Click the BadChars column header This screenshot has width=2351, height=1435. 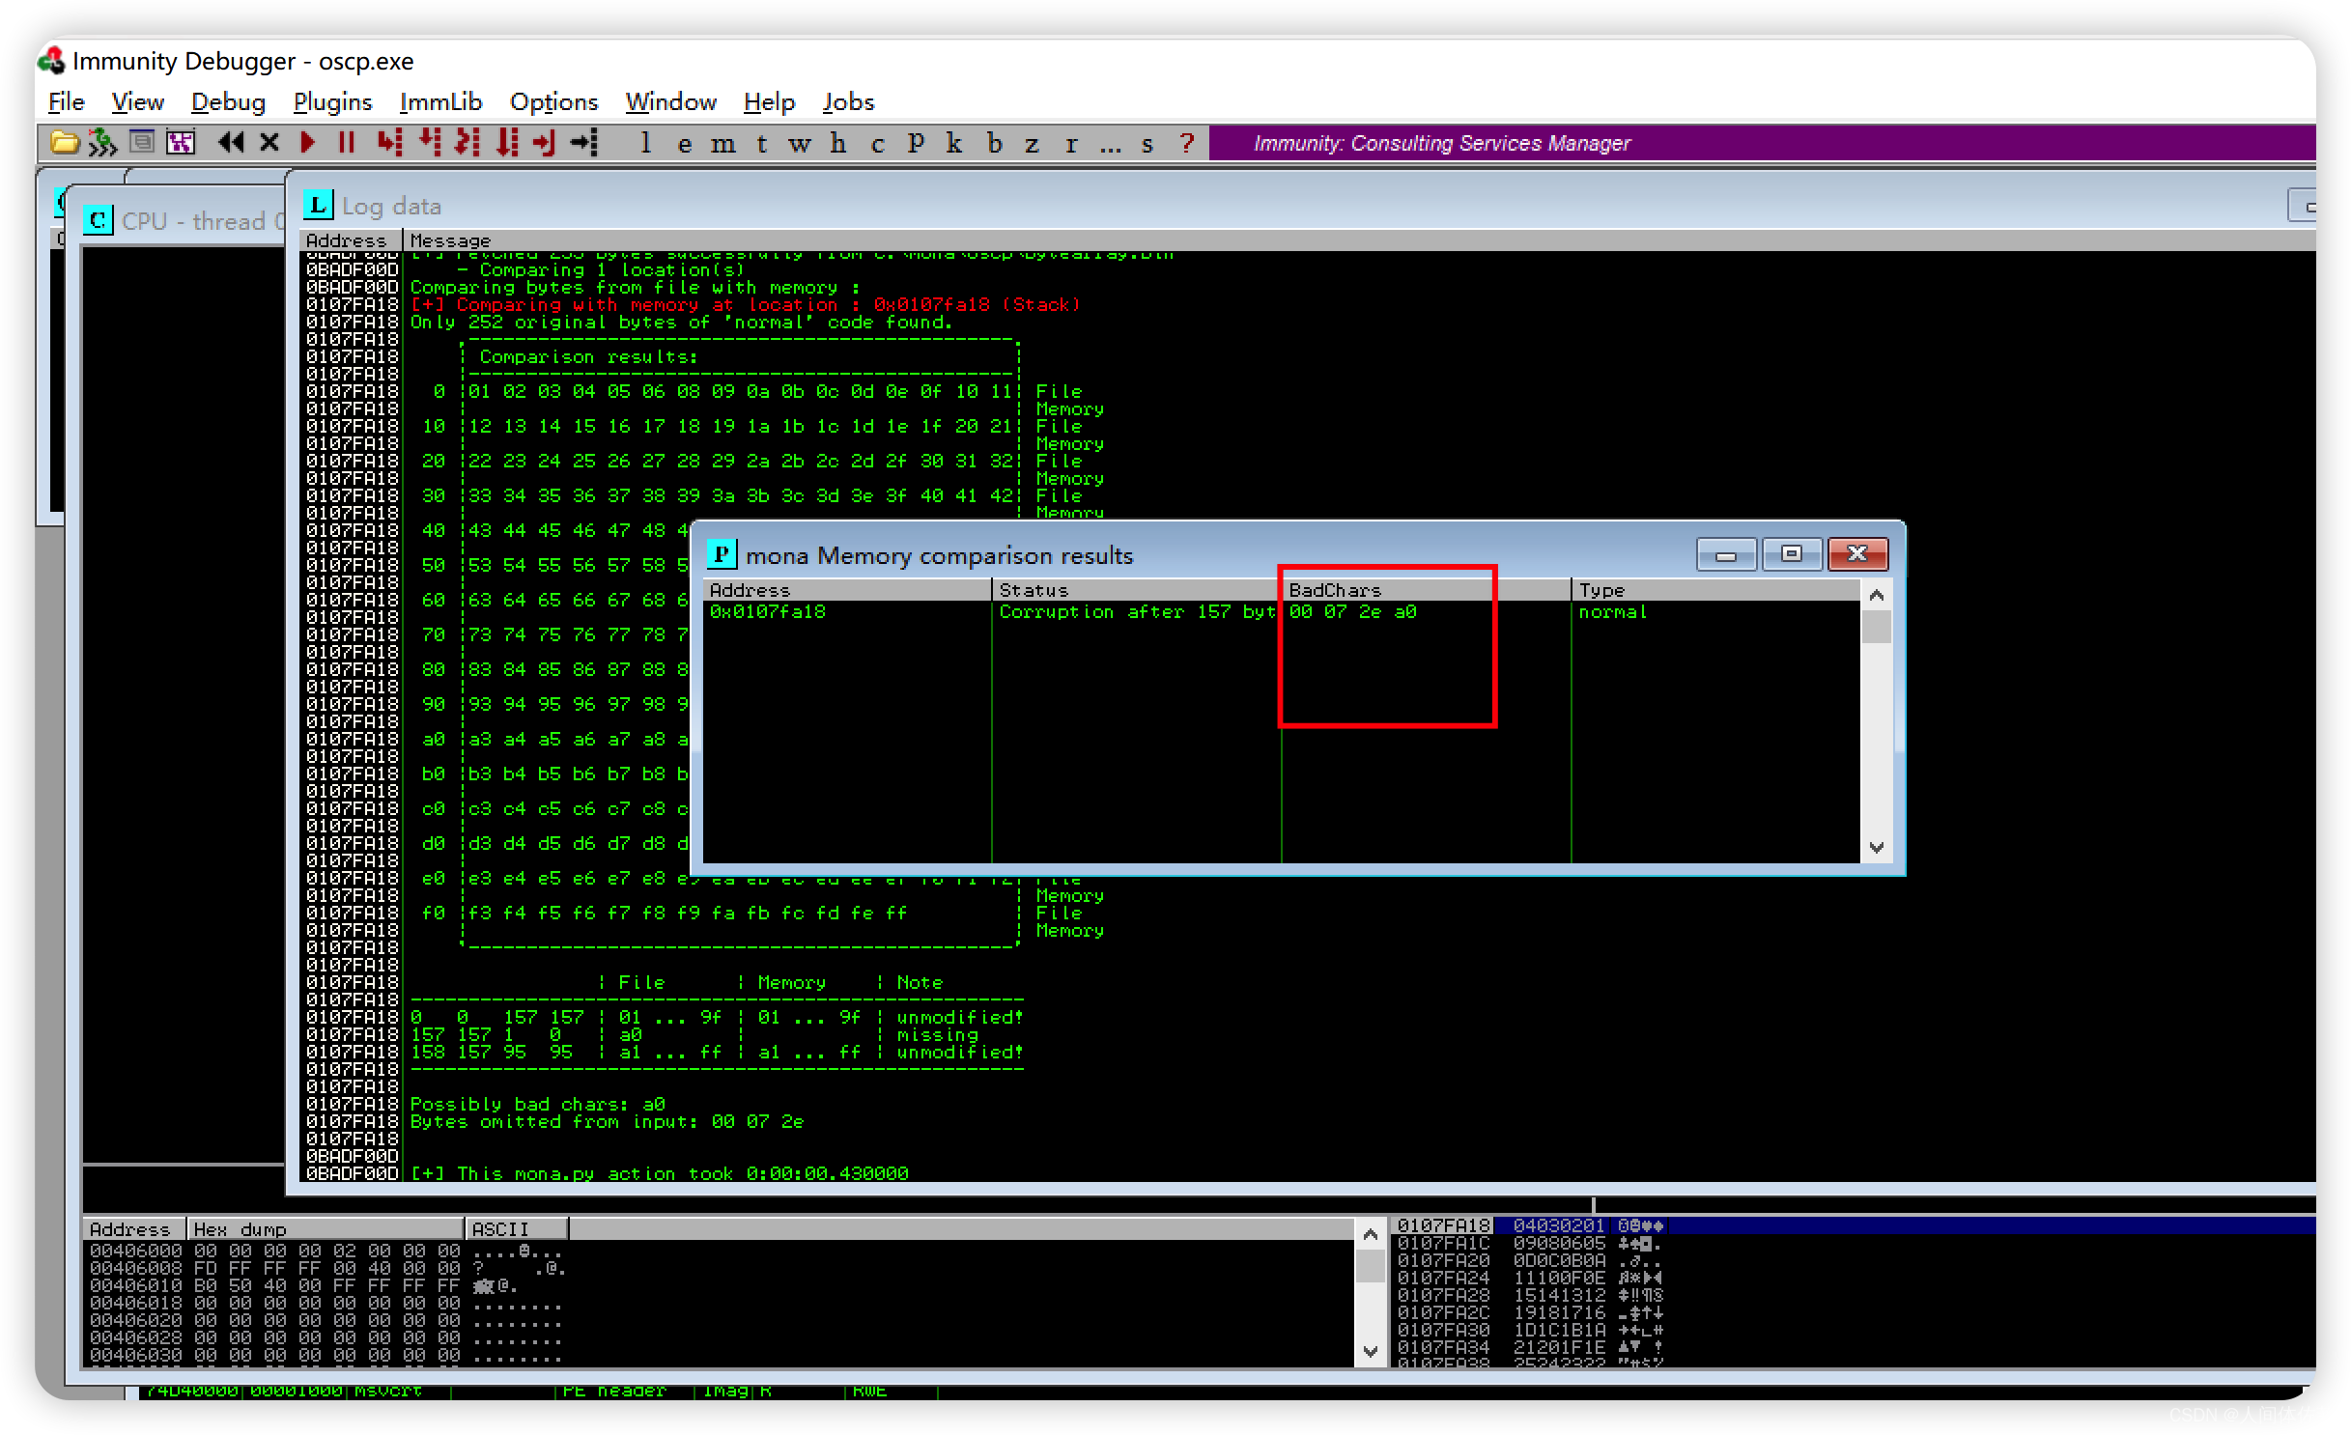[1335, 590]
